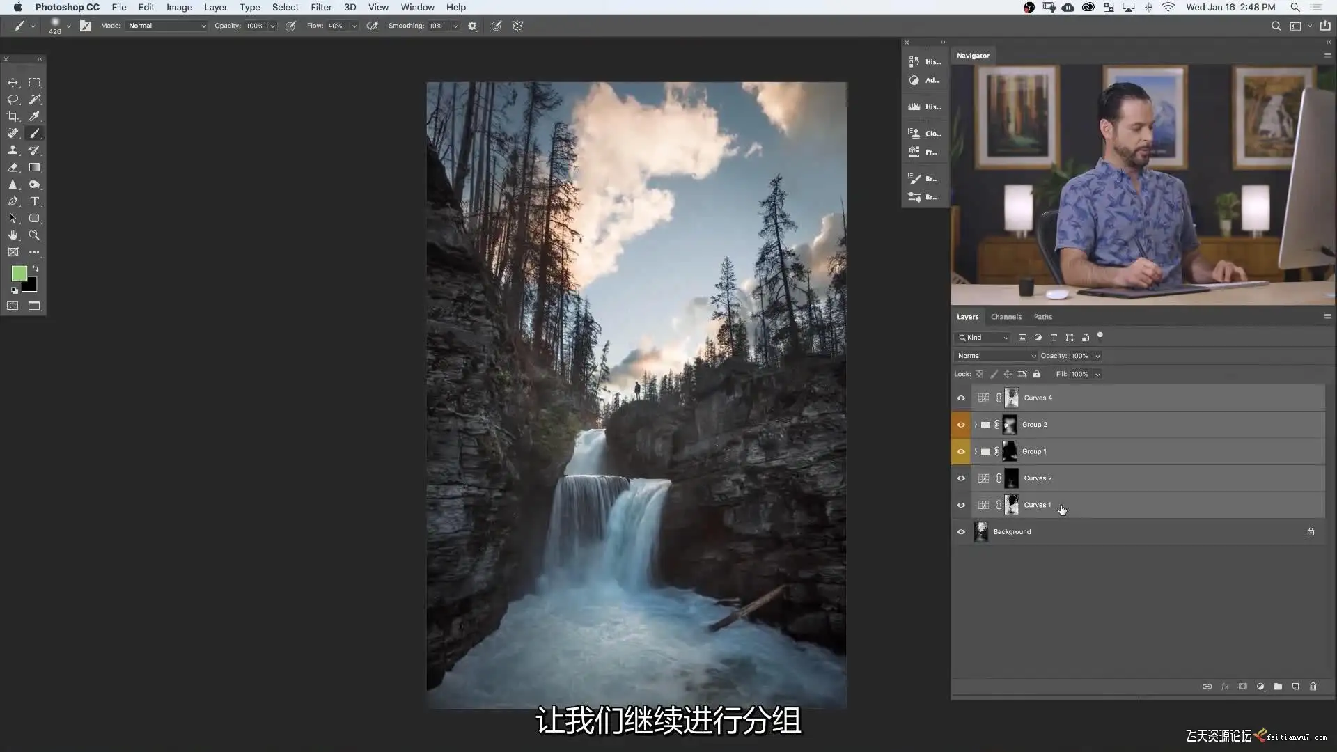Open the layer blend mode dropdown

point(996,356)
